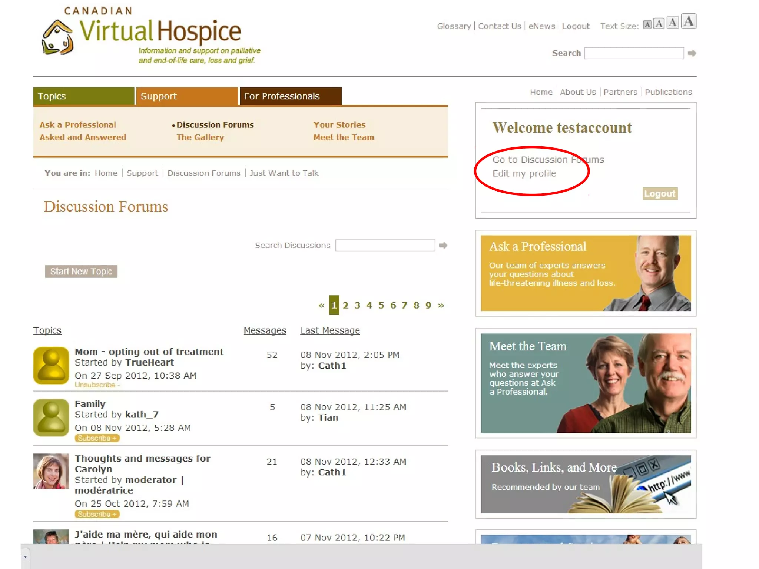Subscribe to Thoughts and messages for Carolyn

[x=97, y=514]
